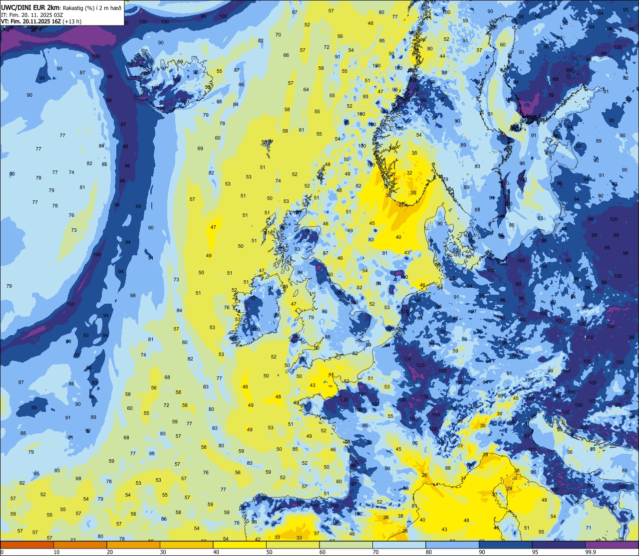Viewport: 639px width, 556px height.
Task: Select the purple legend segment above 99.9
Action: point(612,545)
